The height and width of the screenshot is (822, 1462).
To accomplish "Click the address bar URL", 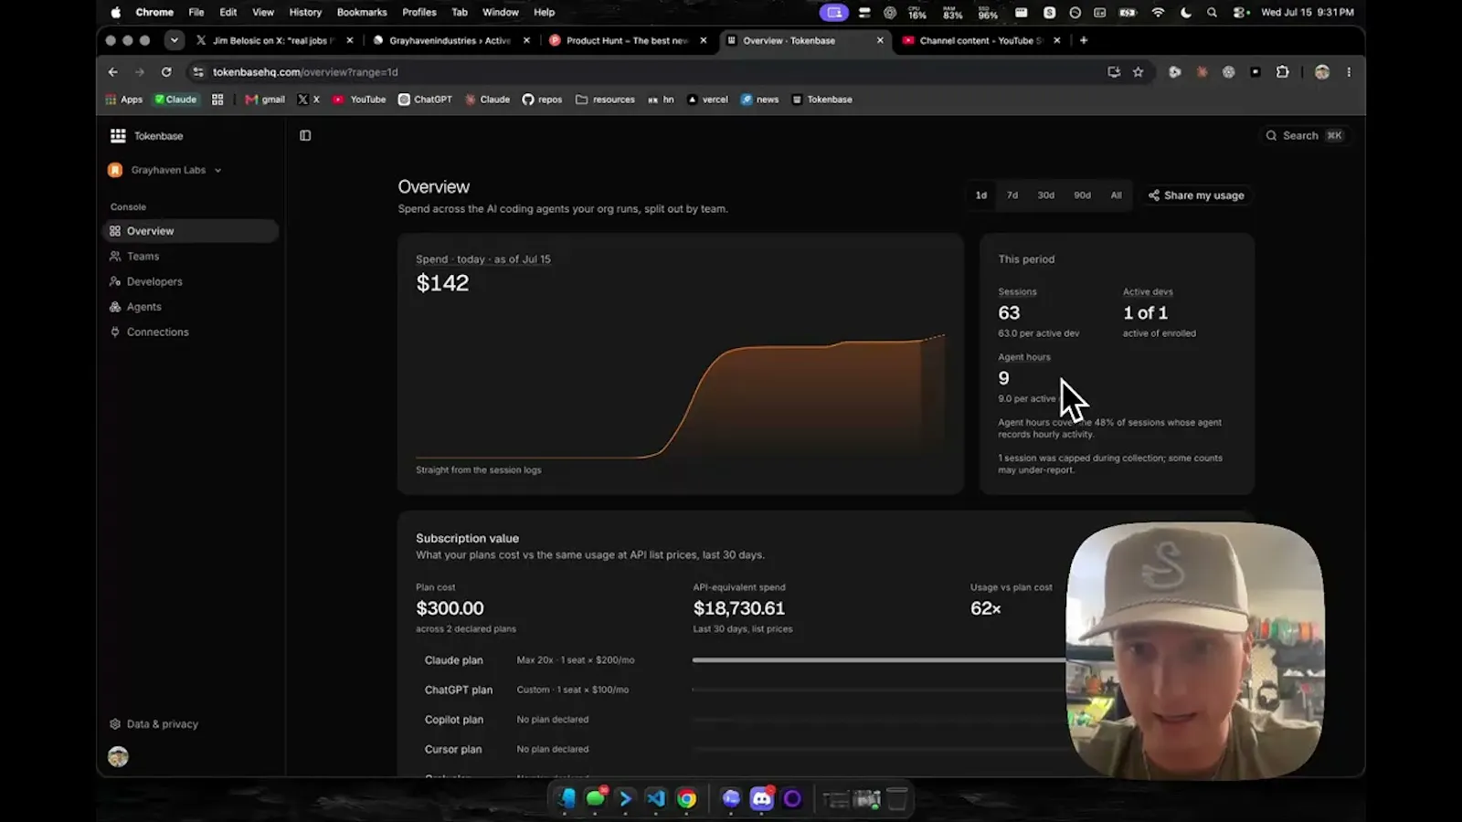I will 305,72.
